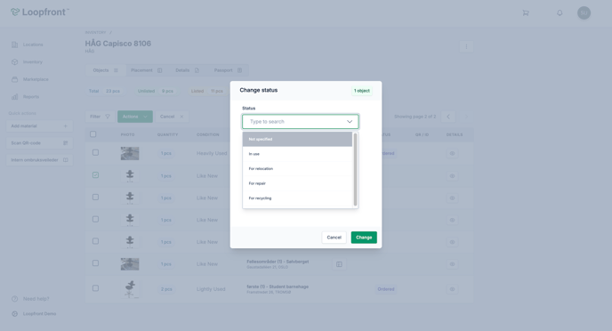Open the three-dot options menu
Viewport: 612px width, 331px height.
(466, 47)
